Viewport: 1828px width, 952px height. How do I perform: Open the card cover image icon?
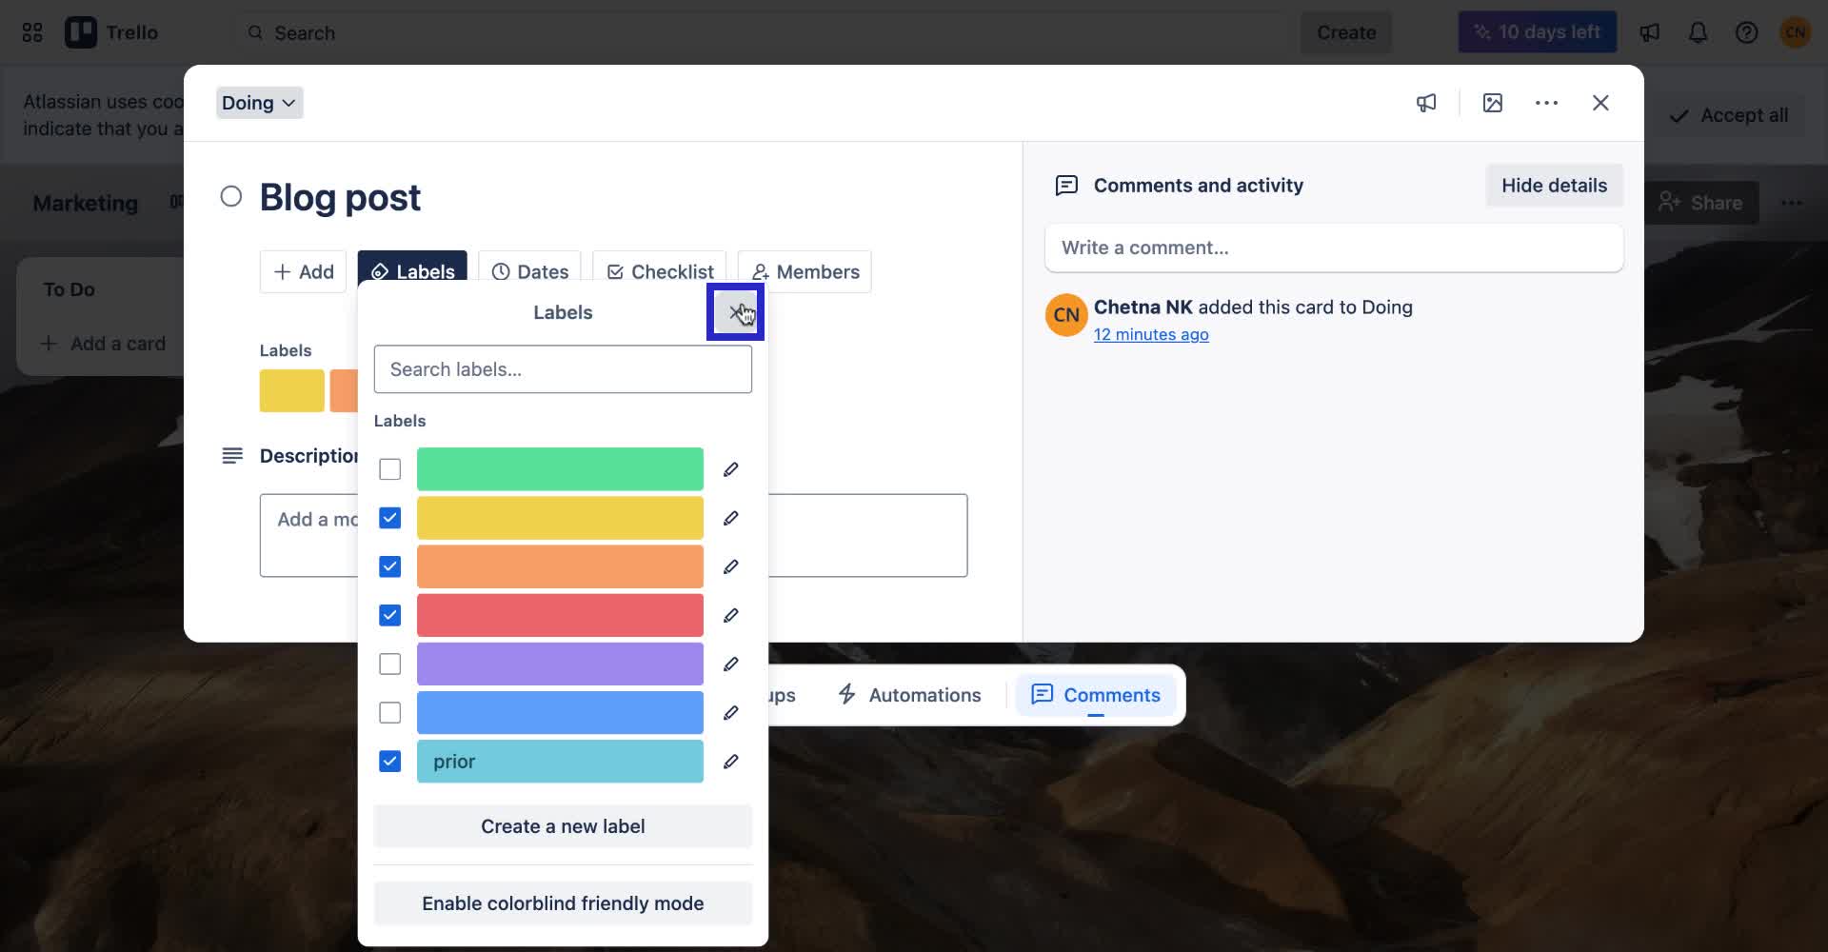(x=1492, y=103)
